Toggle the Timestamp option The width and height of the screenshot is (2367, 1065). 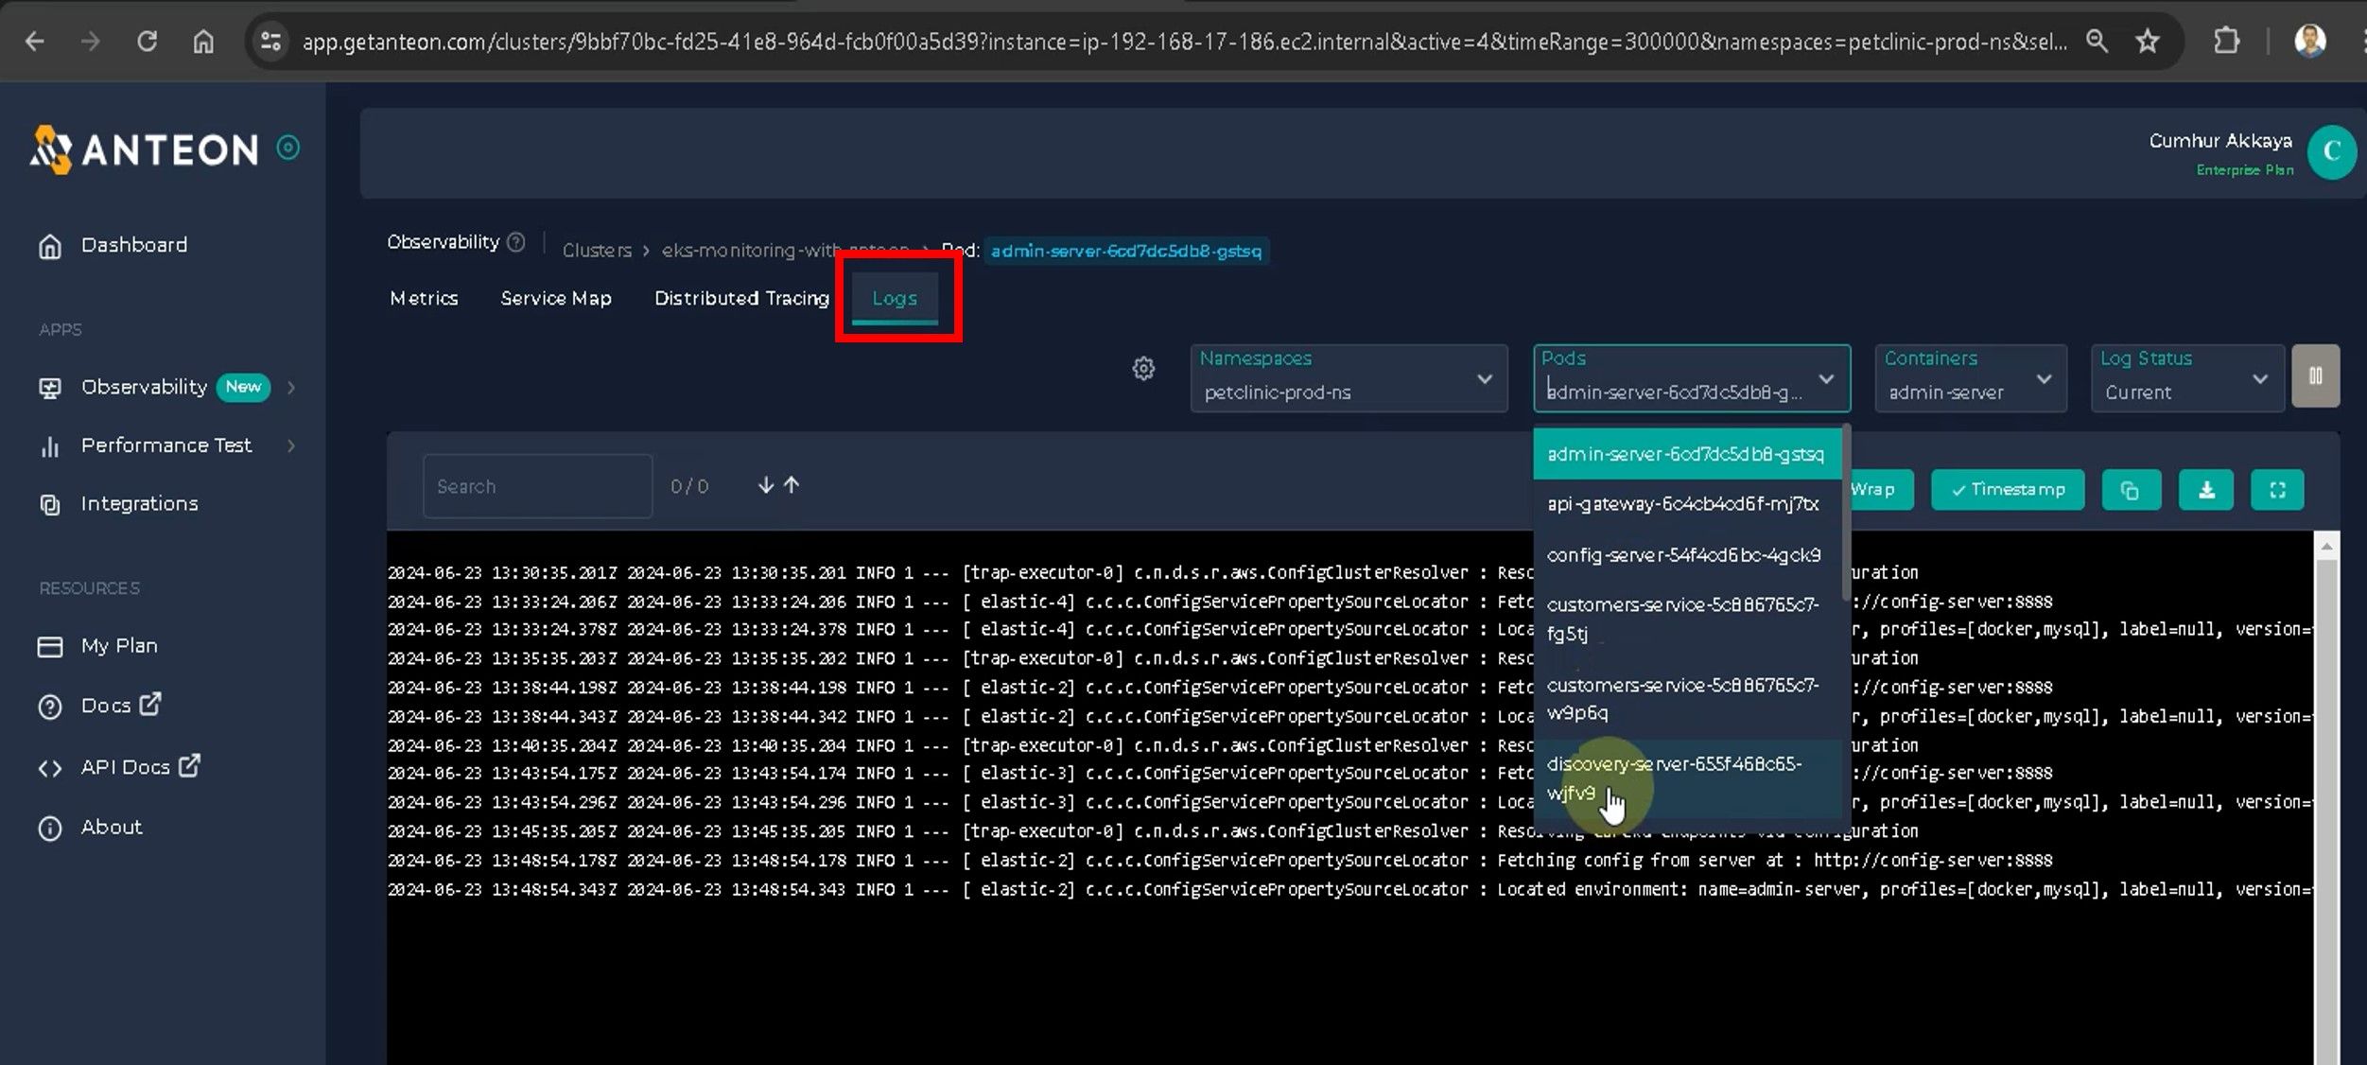[x=2007, y=490]
